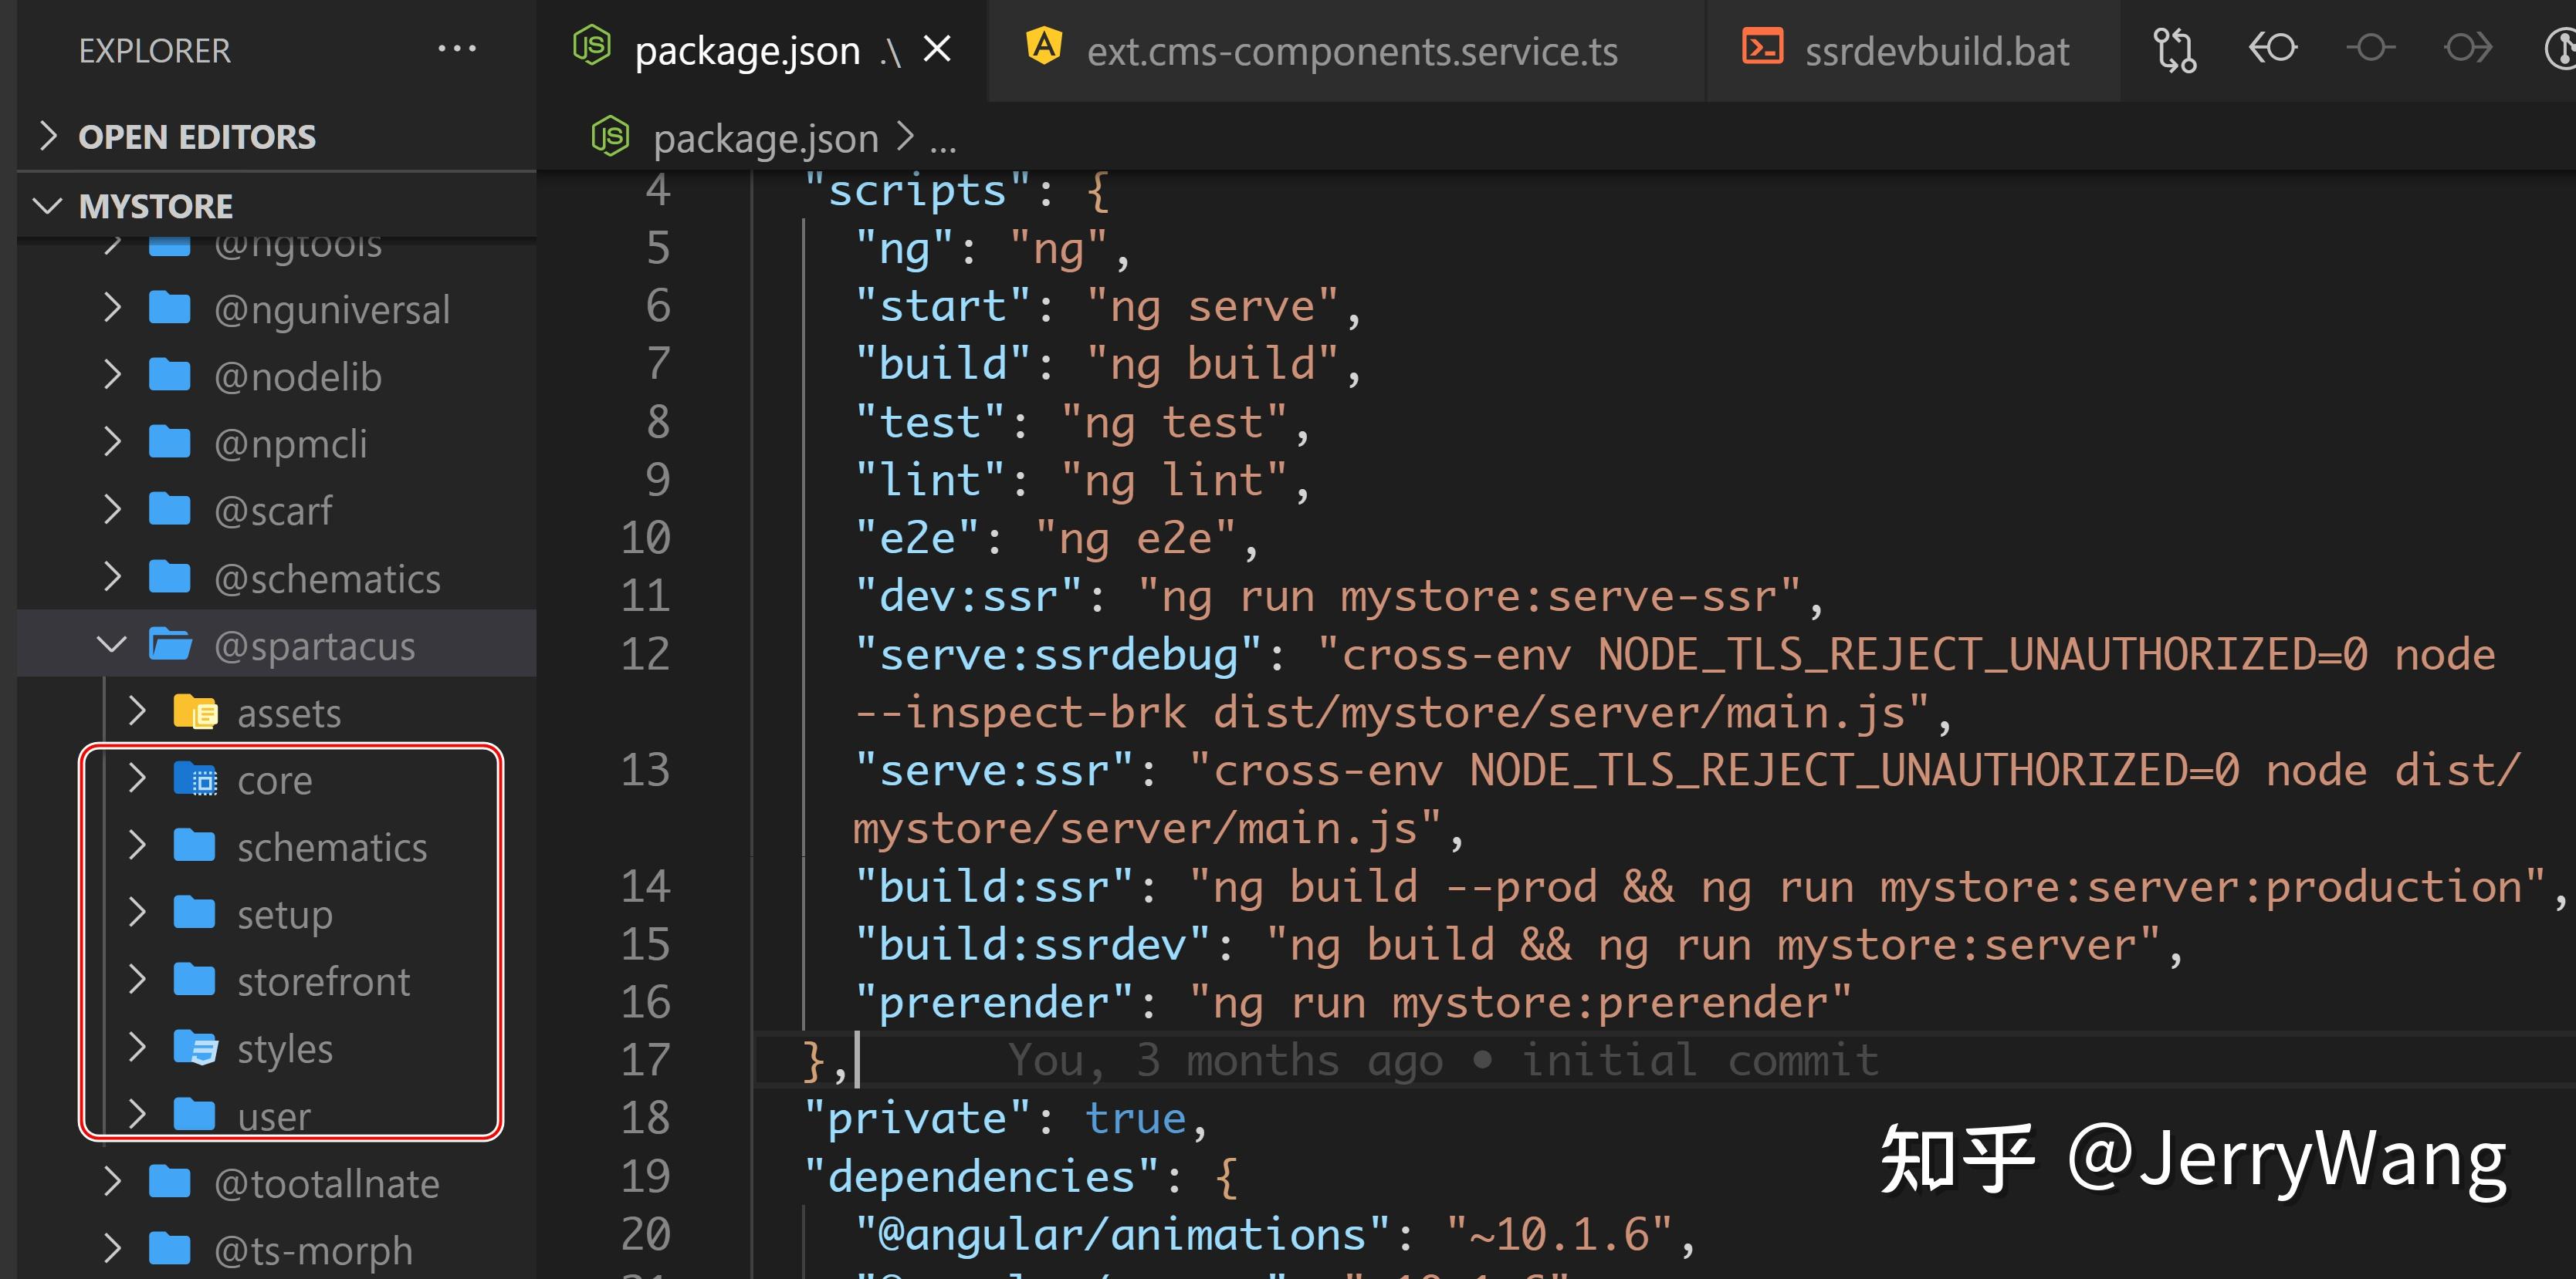Image resolution: width=2576 pixels, height=1279 pixels.
Task: Click the @schematics folder icon
Action: pos(170,576)
